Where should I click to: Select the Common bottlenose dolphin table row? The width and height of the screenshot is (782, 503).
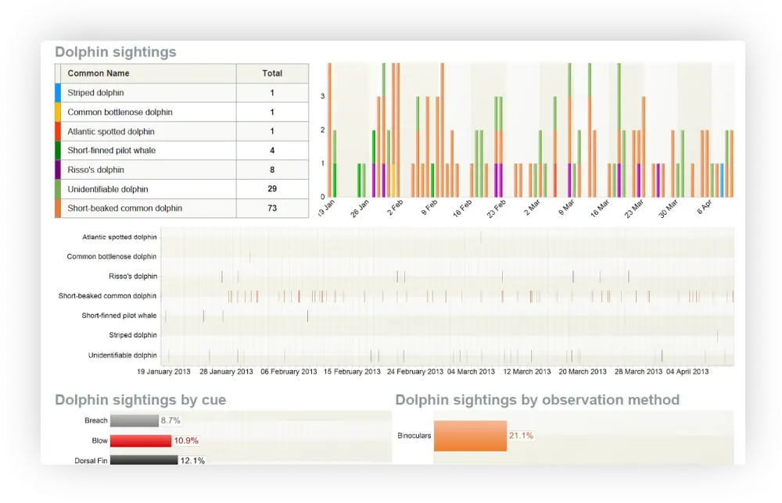(181, 112)
